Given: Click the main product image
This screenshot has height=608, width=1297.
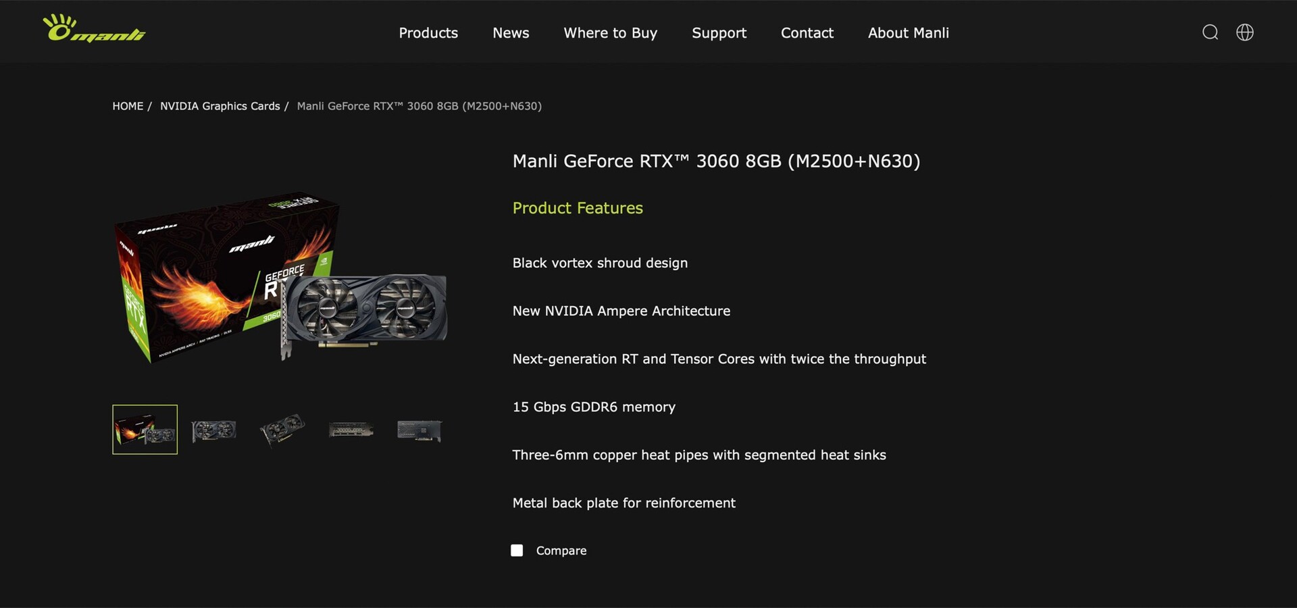Looking at the screenshot, I should pyautogui.click(x=280, y=278).
